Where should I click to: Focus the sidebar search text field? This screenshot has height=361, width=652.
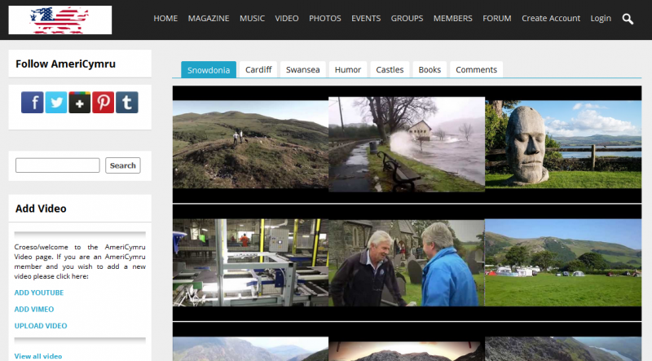pyautogui.click(x=57, y=165)
